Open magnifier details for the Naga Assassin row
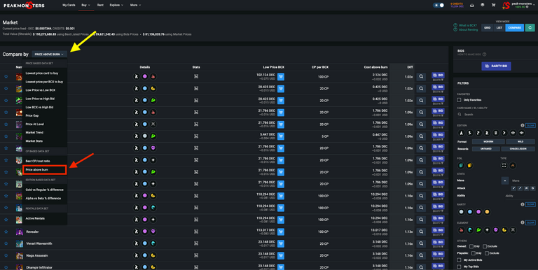The image size is (538, 270). (x=421, y=255)
